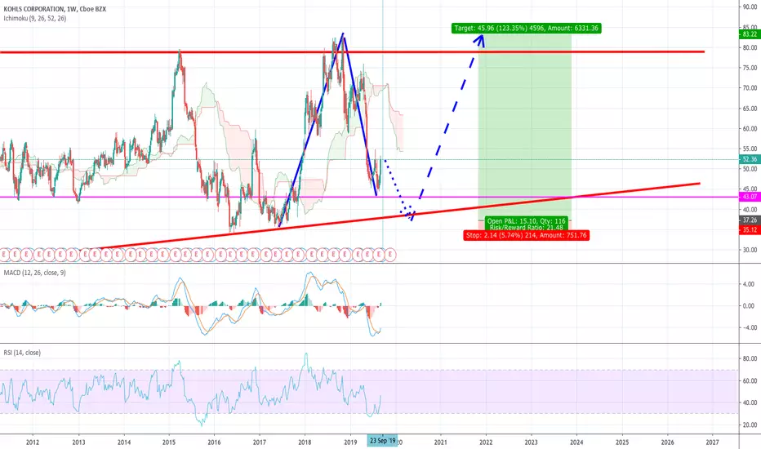The image size is (761, 449).
Task: Click the 23 Sep '19 date label
Action: [382, 441]
